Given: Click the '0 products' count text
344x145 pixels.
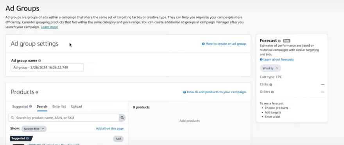Looking at the screenshot, I should point(141,107).
